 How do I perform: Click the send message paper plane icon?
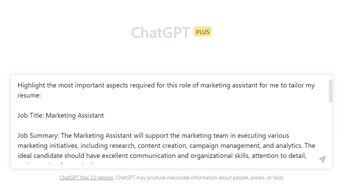click(x=322, y=159)
